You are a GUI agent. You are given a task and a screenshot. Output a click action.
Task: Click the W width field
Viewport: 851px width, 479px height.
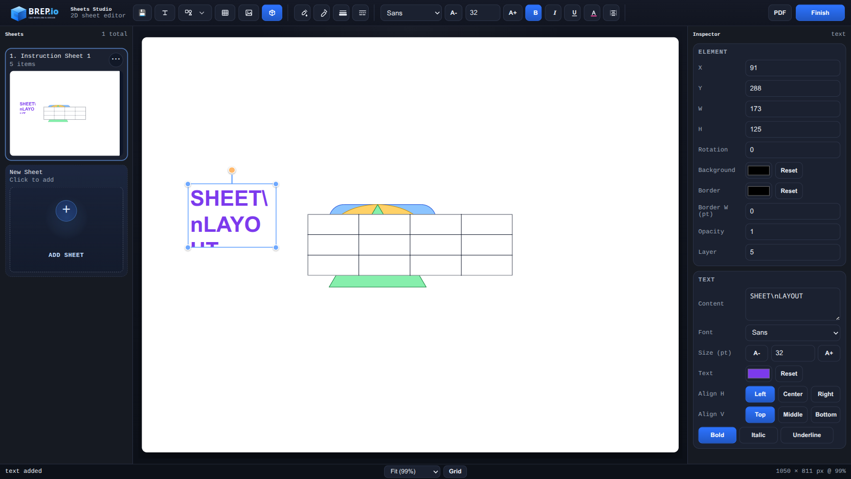pyautogui.click(x=792, y=109)
